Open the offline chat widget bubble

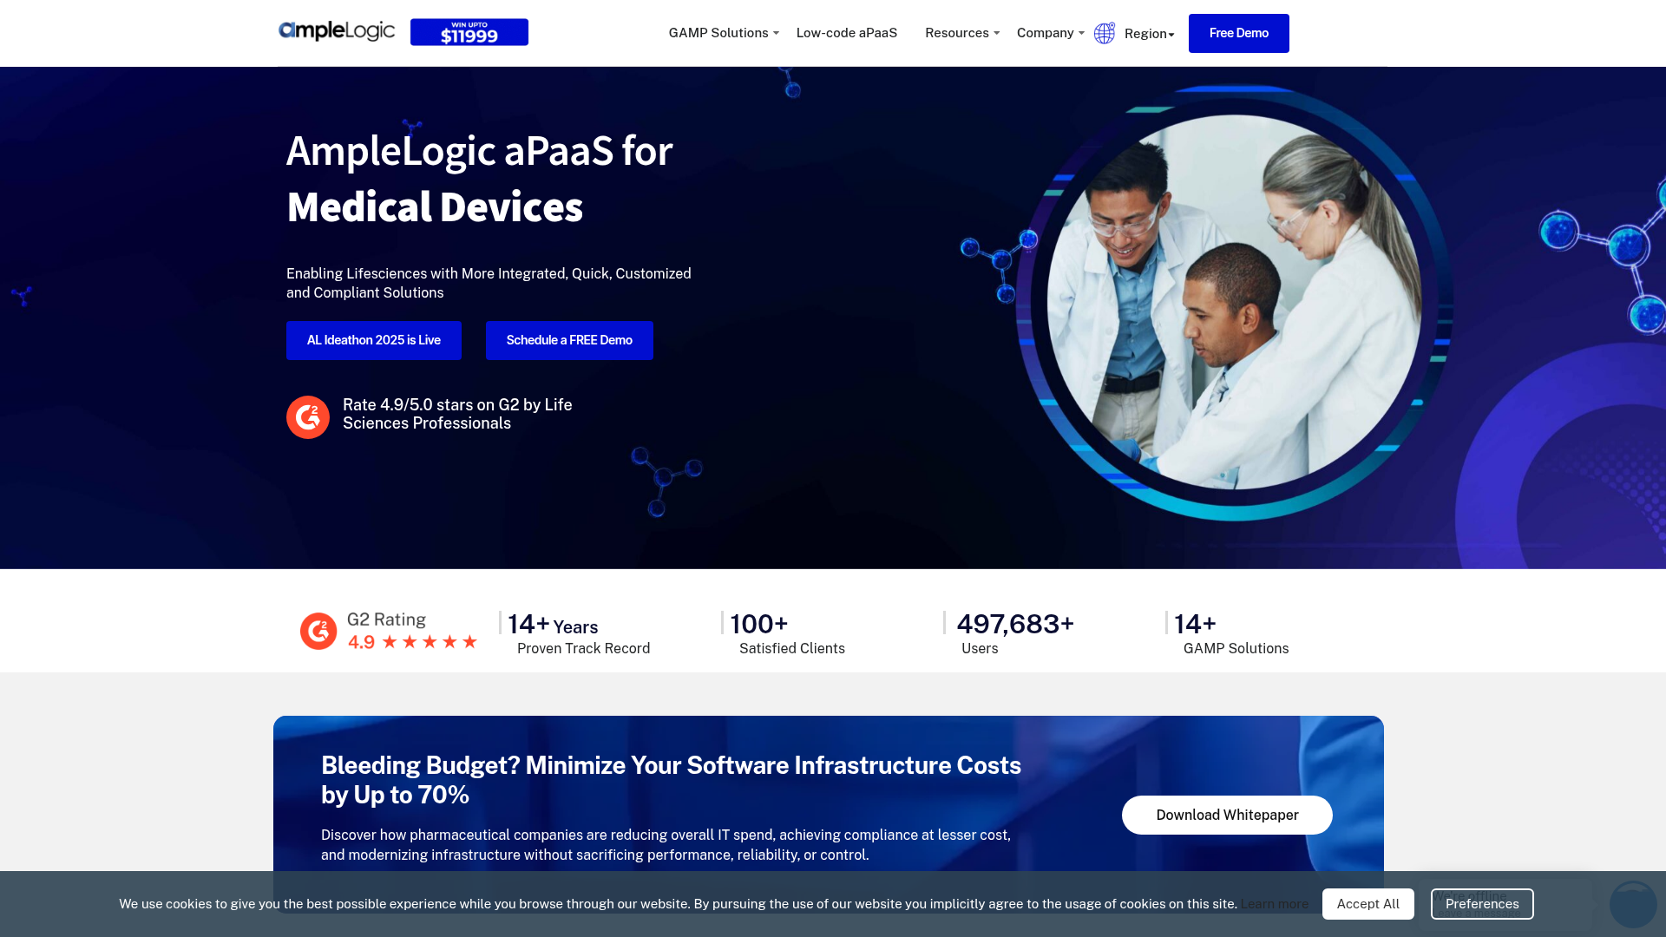point(1633,905)
